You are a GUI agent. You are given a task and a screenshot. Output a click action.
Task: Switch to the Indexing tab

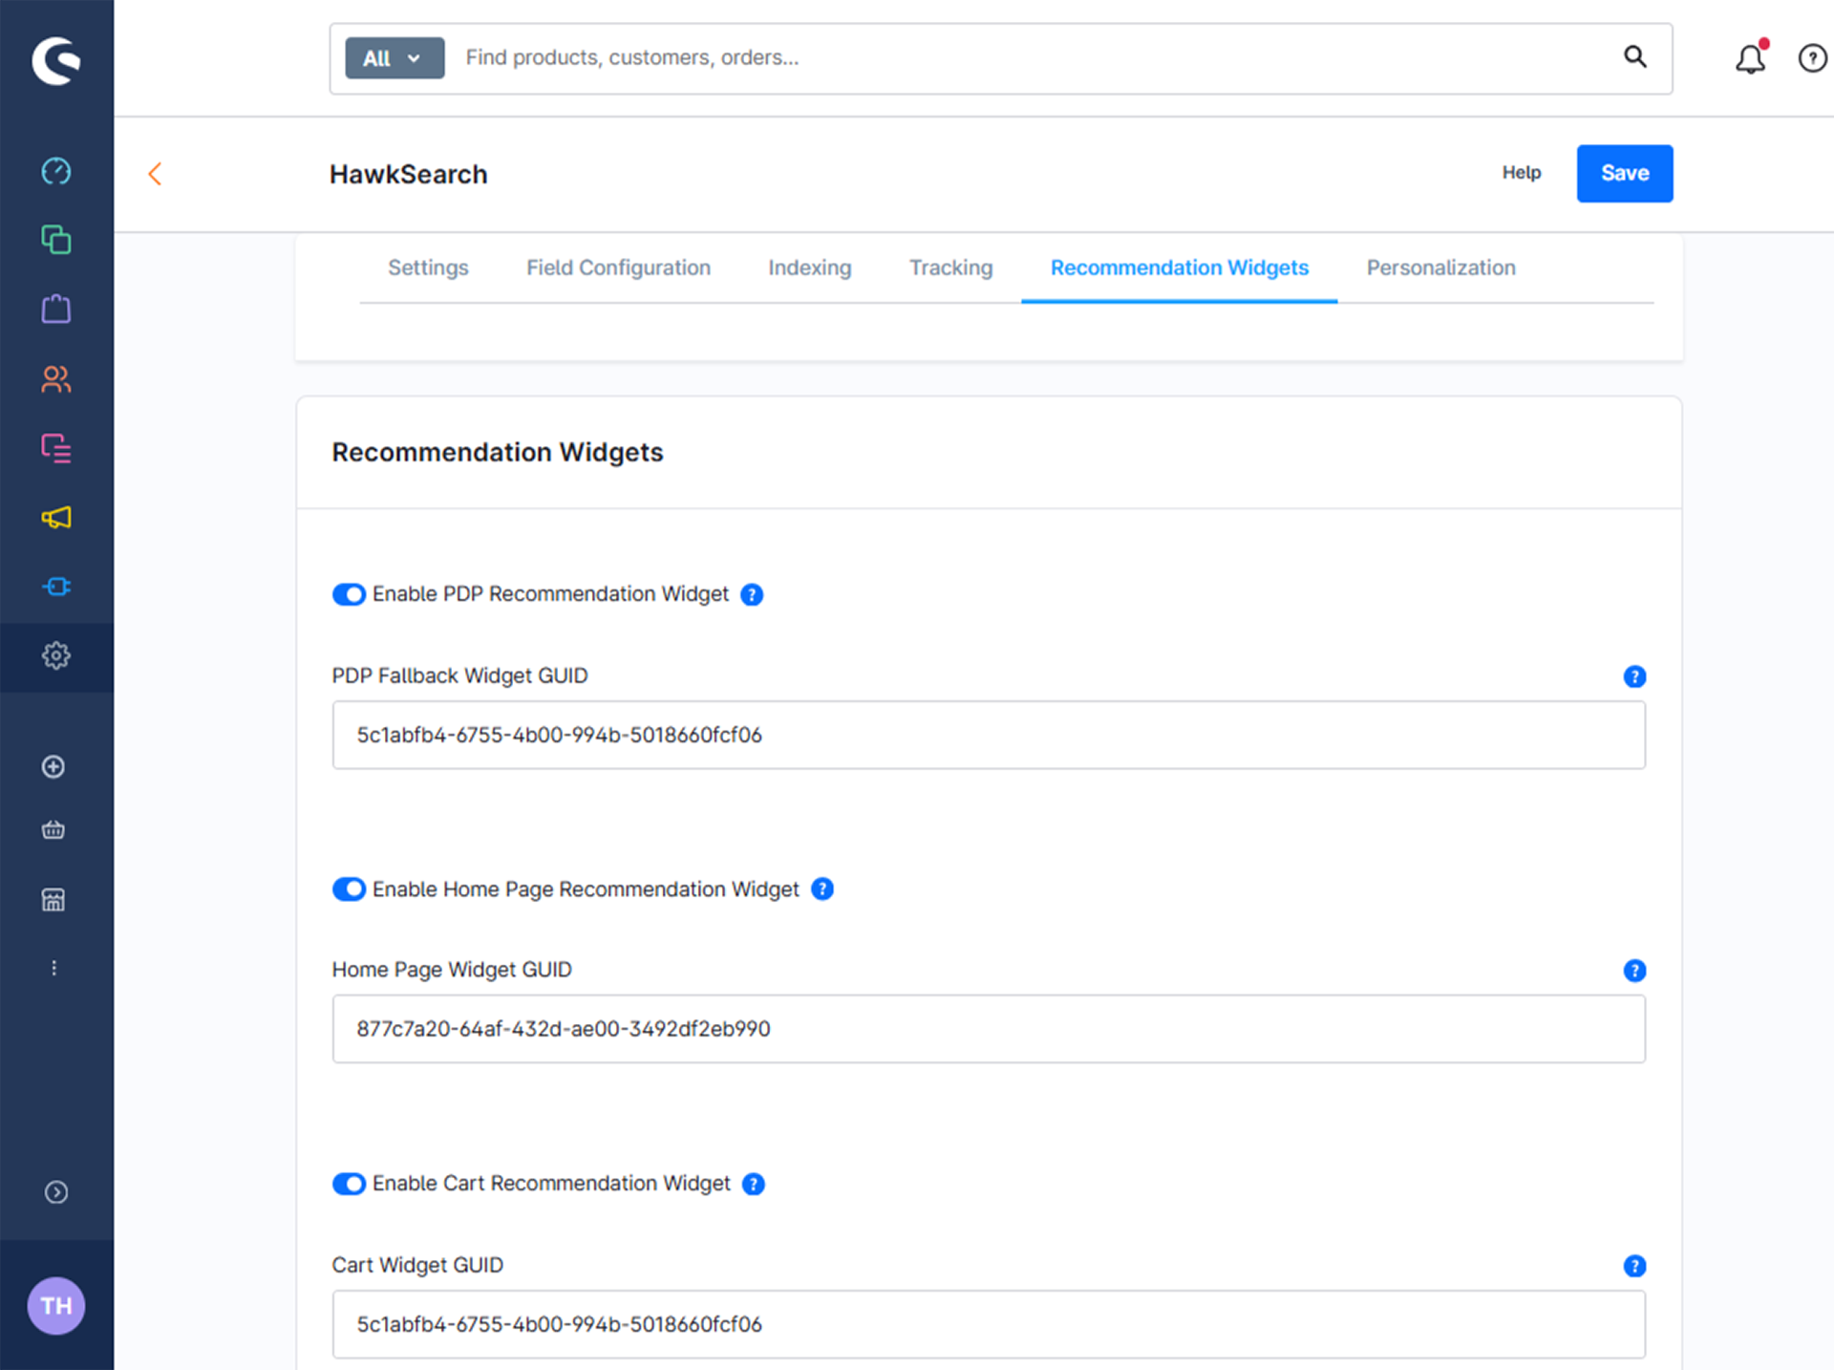(810, 268)
